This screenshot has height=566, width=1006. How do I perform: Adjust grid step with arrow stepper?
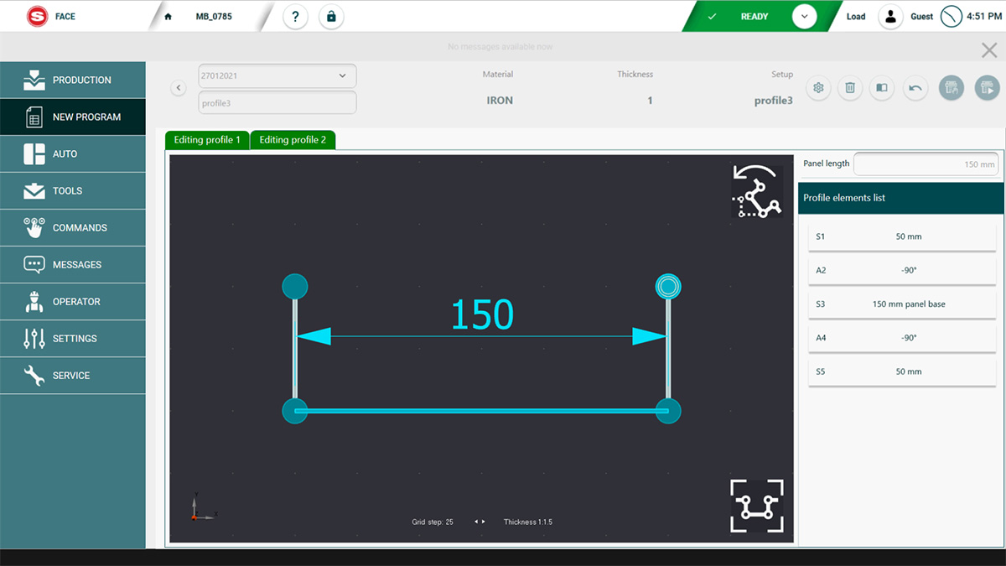click(479, 522)
